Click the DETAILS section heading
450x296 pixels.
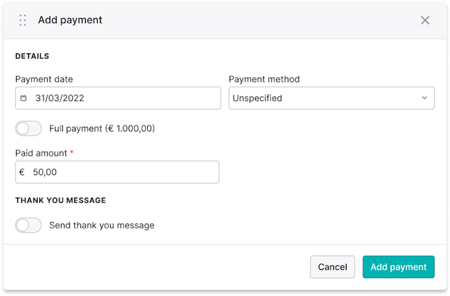pos(32,56)
